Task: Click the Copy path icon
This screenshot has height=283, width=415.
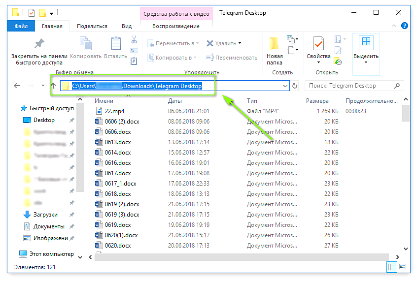Action: click(134, 51)
